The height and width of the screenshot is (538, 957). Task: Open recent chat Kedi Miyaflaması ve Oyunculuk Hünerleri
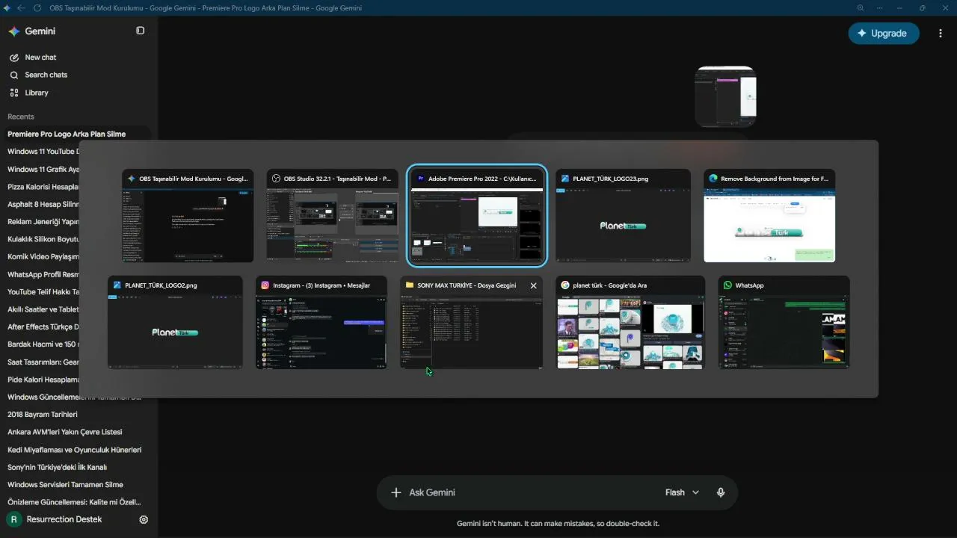point(74,450)
